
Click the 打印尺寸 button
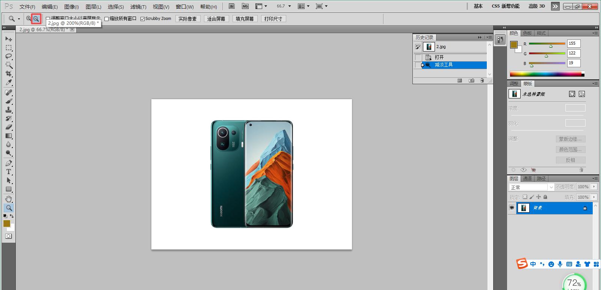273,19
